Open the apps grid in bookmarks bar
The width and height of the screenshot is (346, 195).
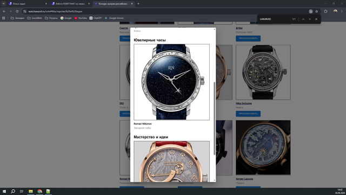pos(4,18)
